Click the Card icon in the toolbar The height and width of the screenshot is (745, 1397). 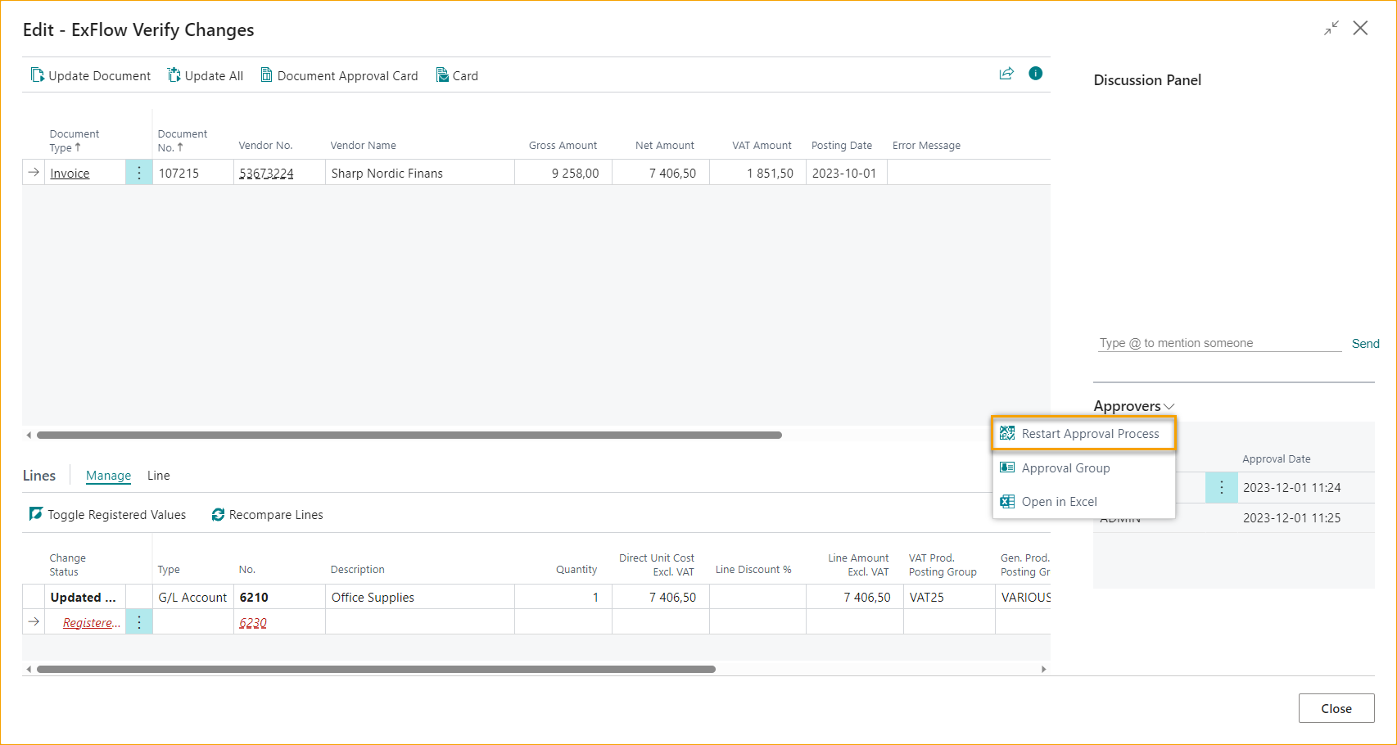441,74
